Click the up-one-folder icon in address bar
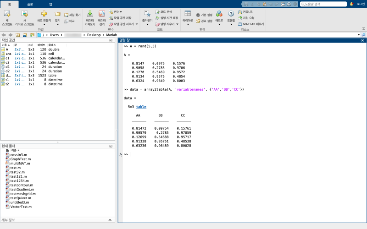 pyautogui.click(x=18, y=35)
